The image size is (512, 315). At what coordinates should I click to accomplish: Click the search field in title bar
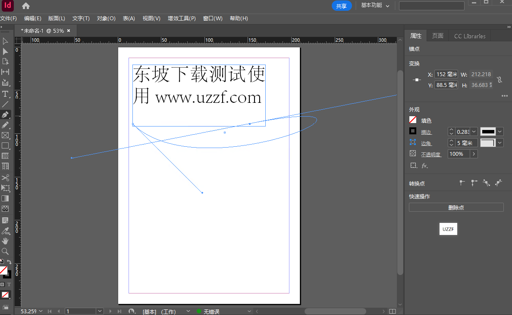tap(432, 6)
